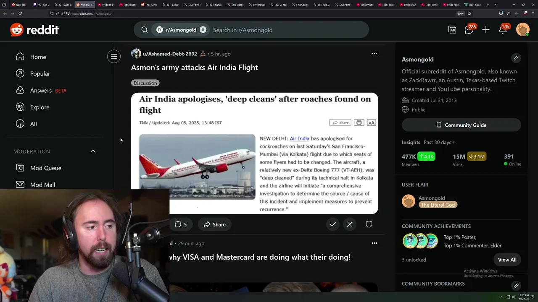538x302 pixels.
Task: Remove the r/Asmongold search filter chip
Action: pos(203,30)
